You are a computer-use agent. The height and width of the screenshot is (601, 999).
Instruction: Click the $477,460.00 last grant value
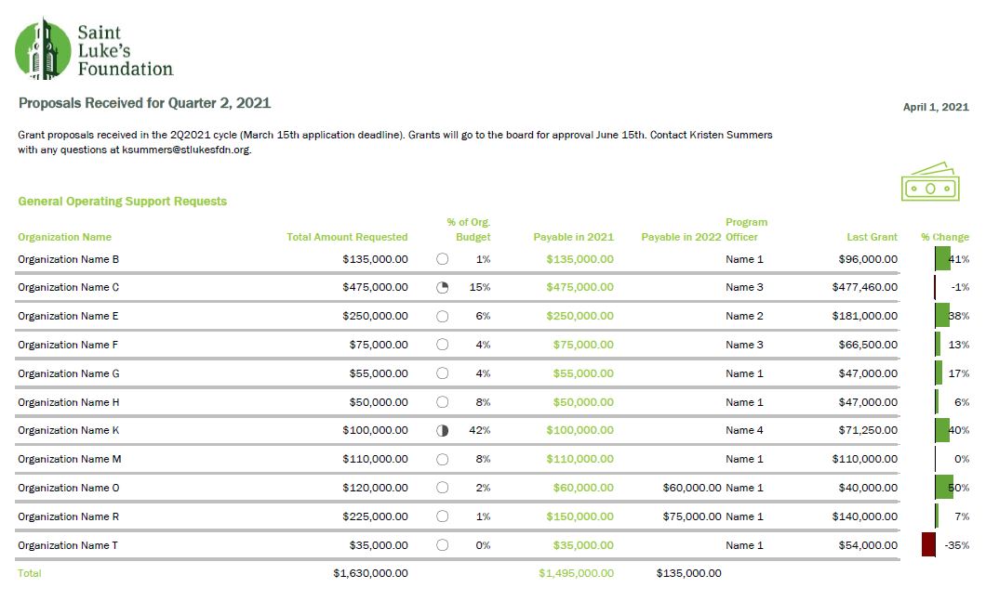[864, 287]
